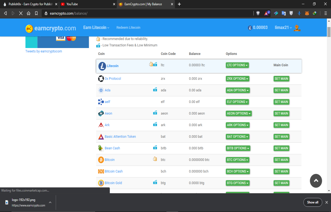
Task: Click the Bitcoin Gold coin logo
Action: pyautogui.click(x=101, y=183)
